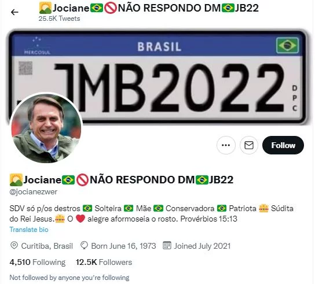
Task: Click the header title beside the back arrow
Action: (x=149, y=8)
